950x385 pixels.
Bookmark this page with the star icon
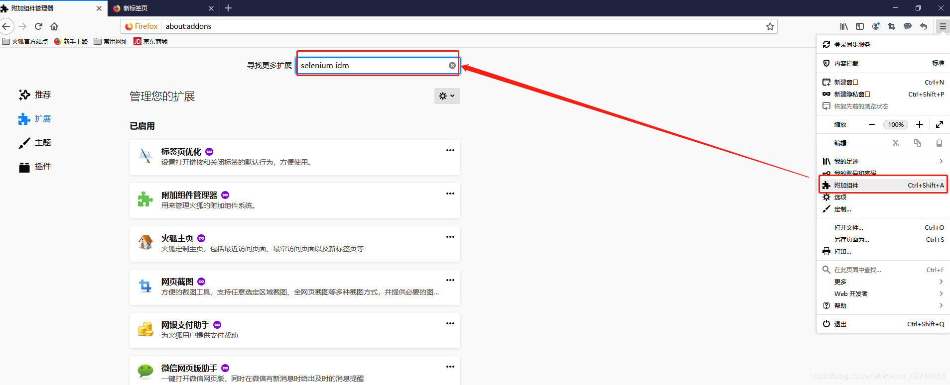point(770,26)
